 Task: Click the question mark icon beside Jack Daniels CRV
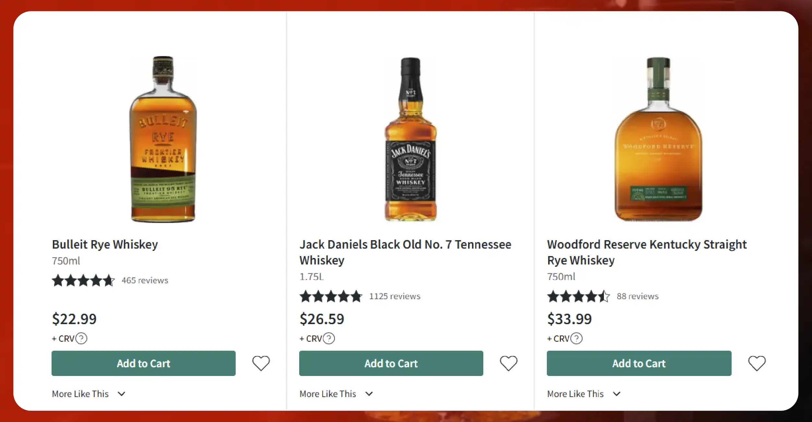click(x=328, y=338)
